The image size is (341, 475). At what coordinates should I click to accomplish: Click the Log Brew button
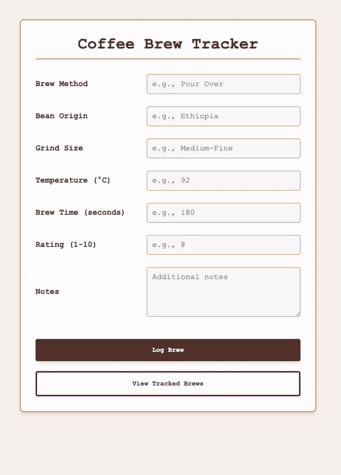(168, 350)
